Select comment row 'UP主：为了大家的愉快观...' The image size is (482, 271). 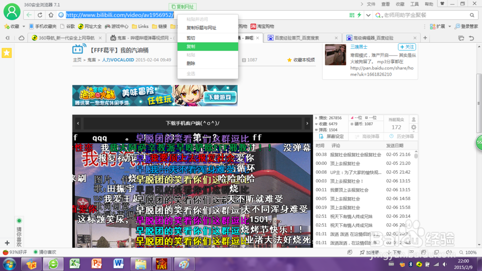pyautogui.click(x=363, y=172)
